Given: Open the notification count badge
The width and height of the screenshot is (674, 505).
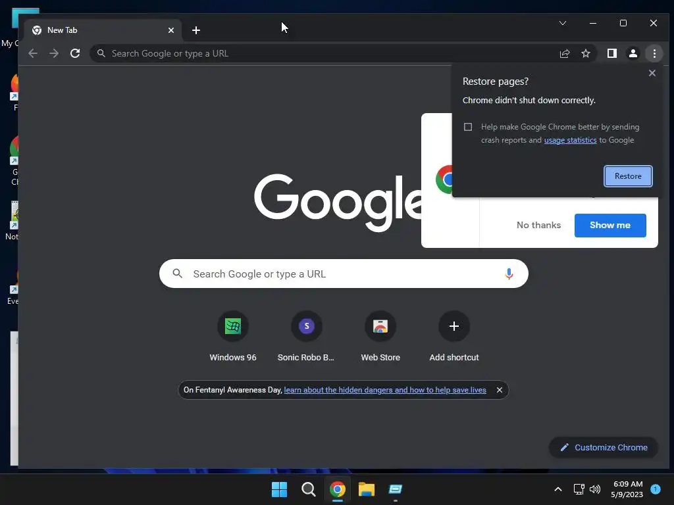Looking at the screenshot, I should [656, 489].
